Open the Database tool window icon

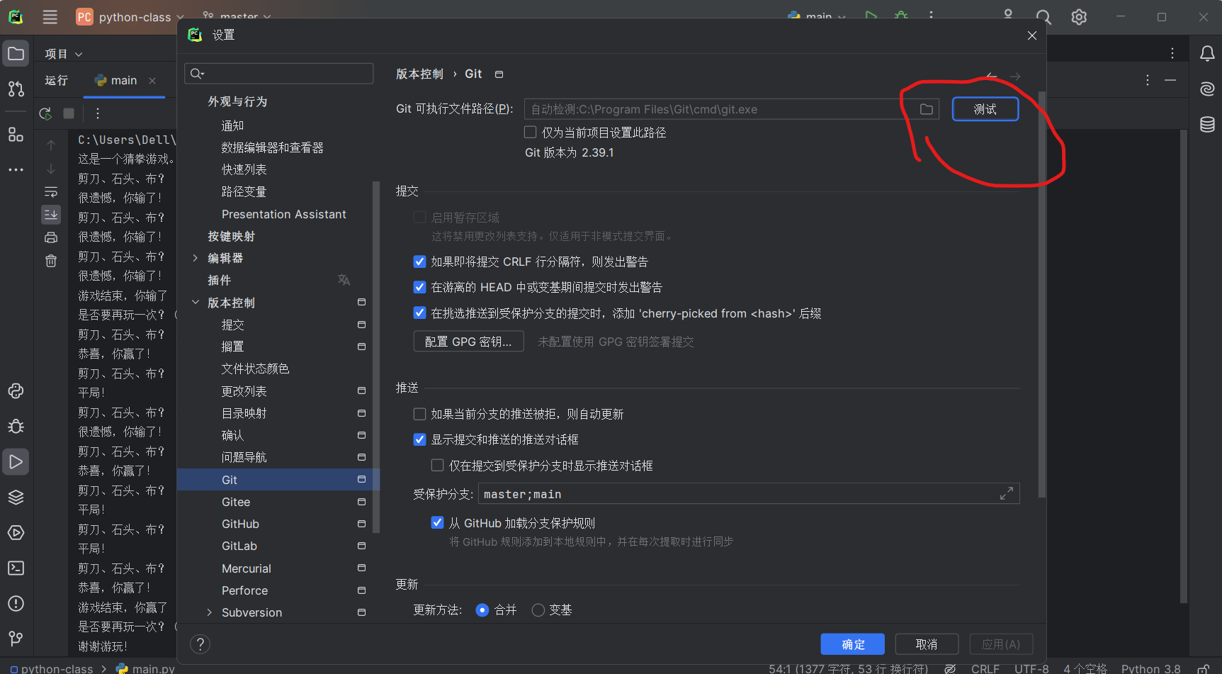coord(1207,125)
